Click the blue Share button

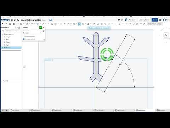[155, 20]
